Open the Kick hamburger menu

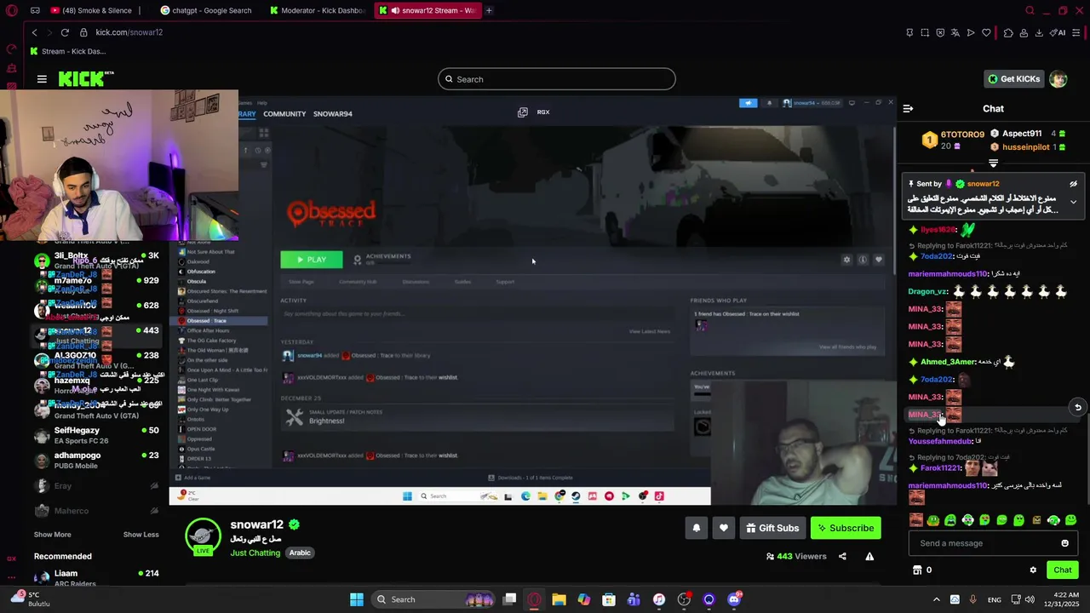tap(42, 79)
